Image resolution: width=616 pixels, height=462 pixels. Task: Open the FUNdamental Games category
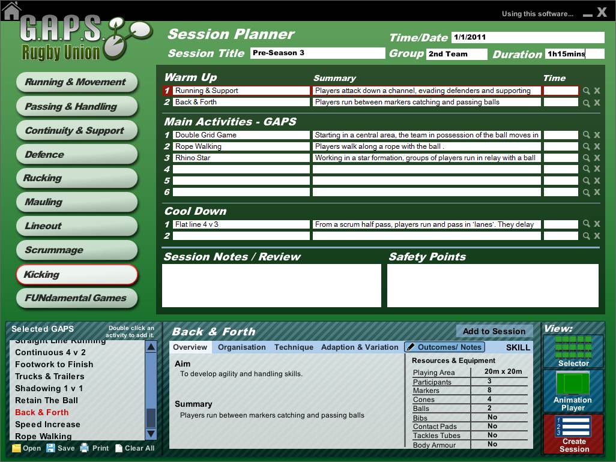77,298
